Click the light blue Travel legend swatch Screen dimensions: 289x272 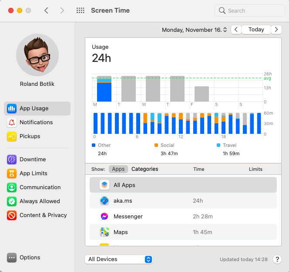pos(218,145)
